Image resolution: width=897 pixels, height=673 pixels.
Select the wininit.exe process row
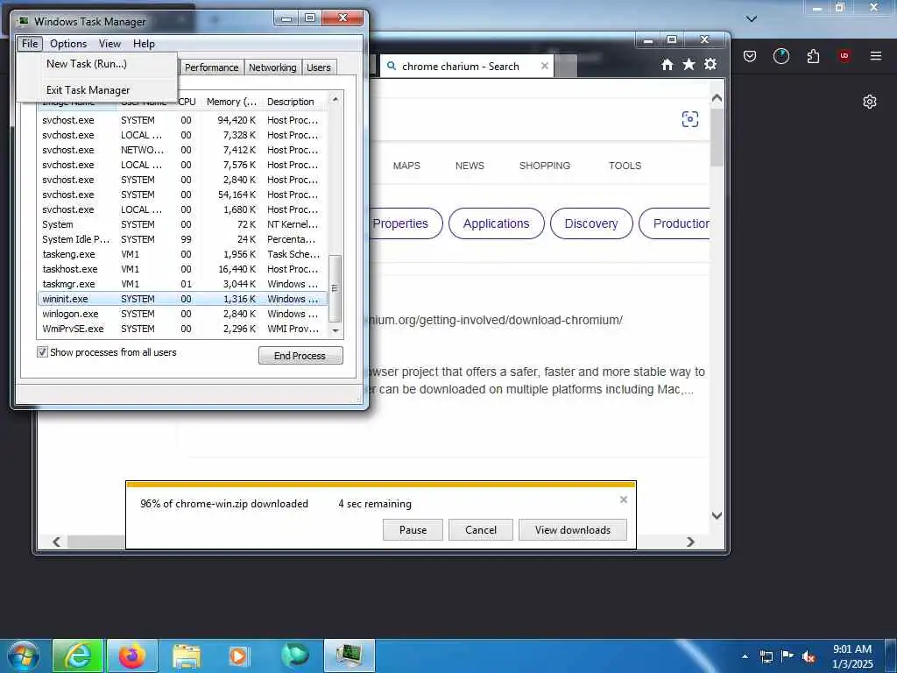(182, 299)
